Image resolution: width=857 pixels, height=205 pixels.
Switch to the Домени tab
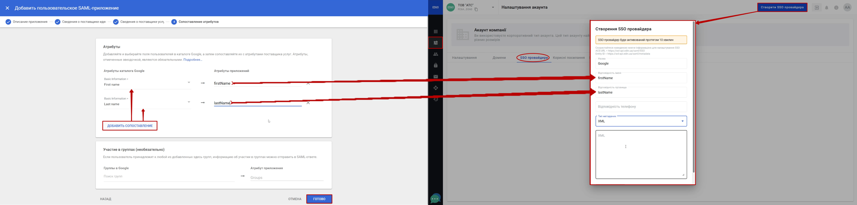499,58
